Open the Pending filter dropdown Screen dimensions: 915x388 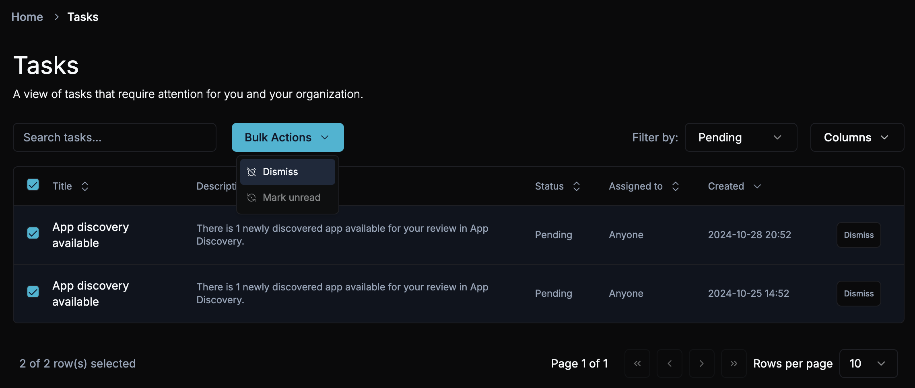pyautogui.click(x=741, y=137)
